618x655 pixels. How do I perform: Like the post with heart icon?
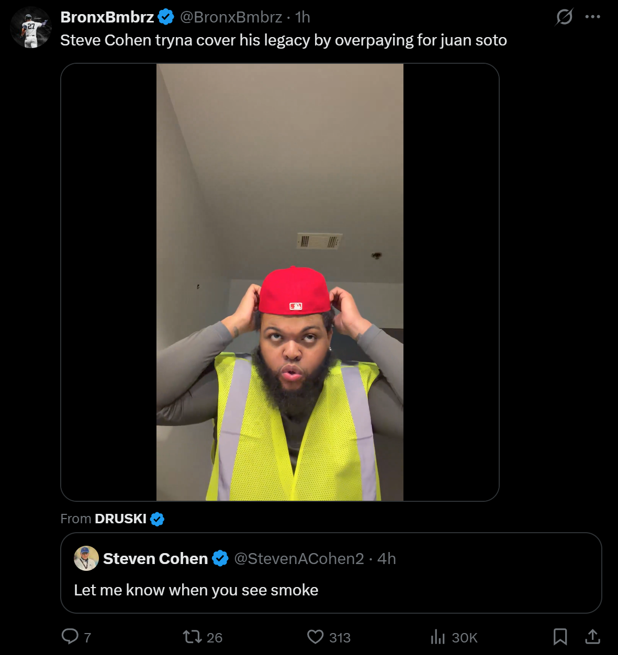[315, 637]
